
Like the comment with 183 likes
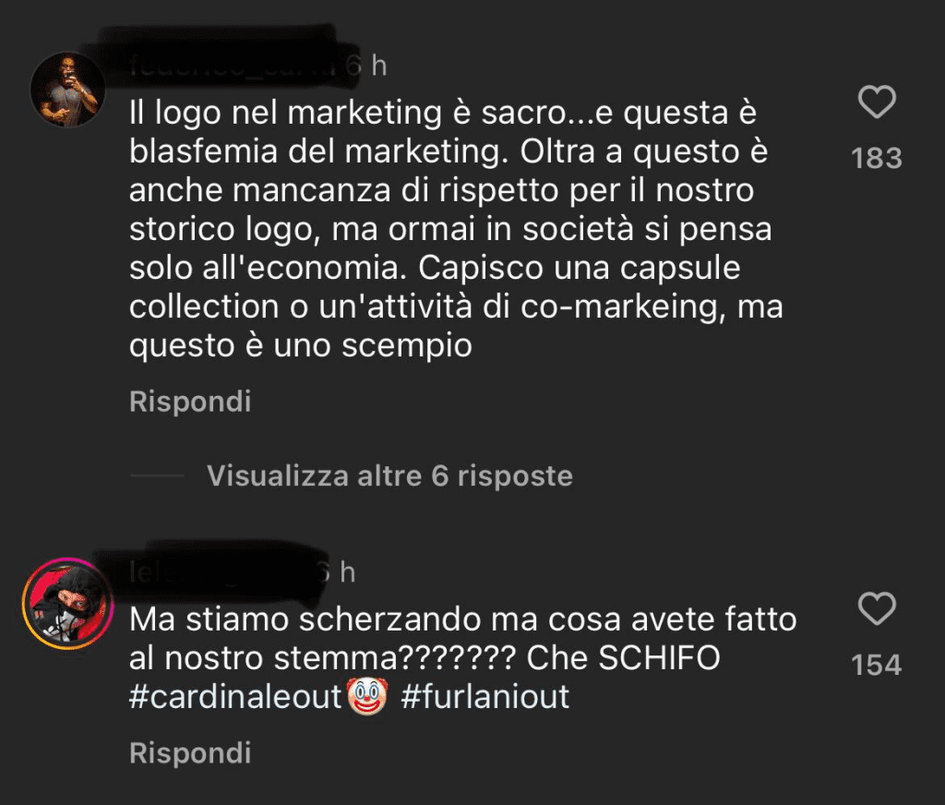(x=877, y=102)
